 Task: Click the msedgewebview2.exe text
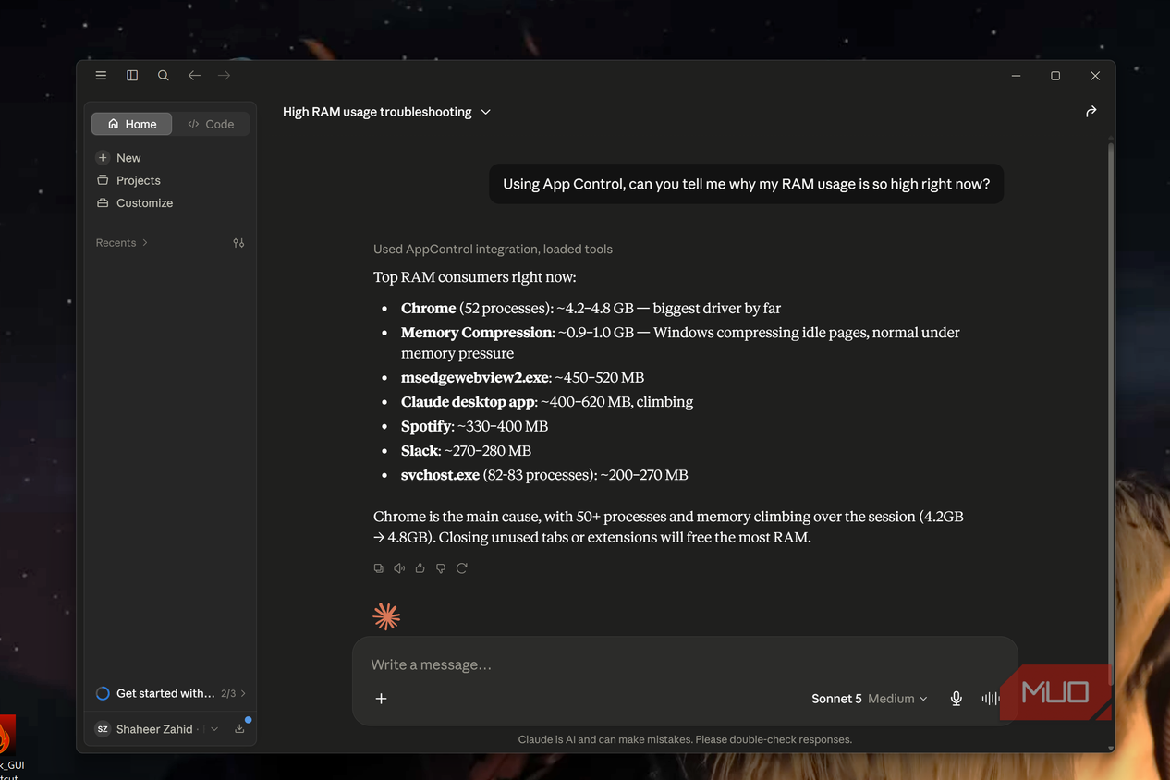click(x=476, y=377)
